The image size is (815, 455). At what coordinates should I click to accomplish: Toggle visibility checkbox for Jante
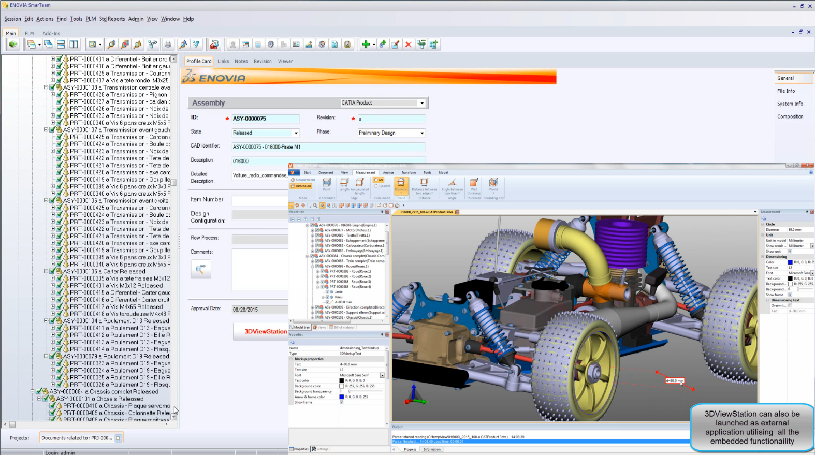coord(327,292)
